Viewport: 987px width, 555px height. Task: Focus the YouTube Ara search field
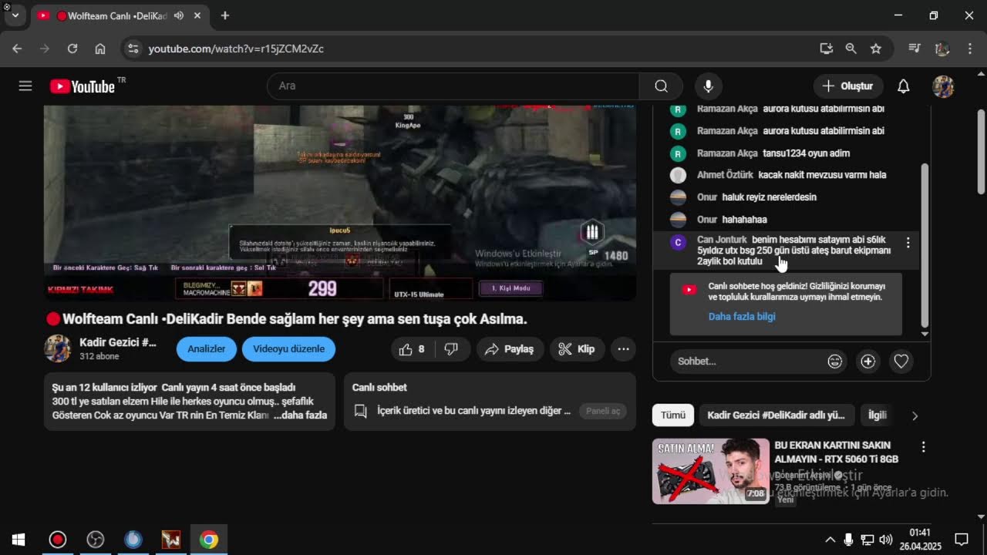tap(453, 86)
